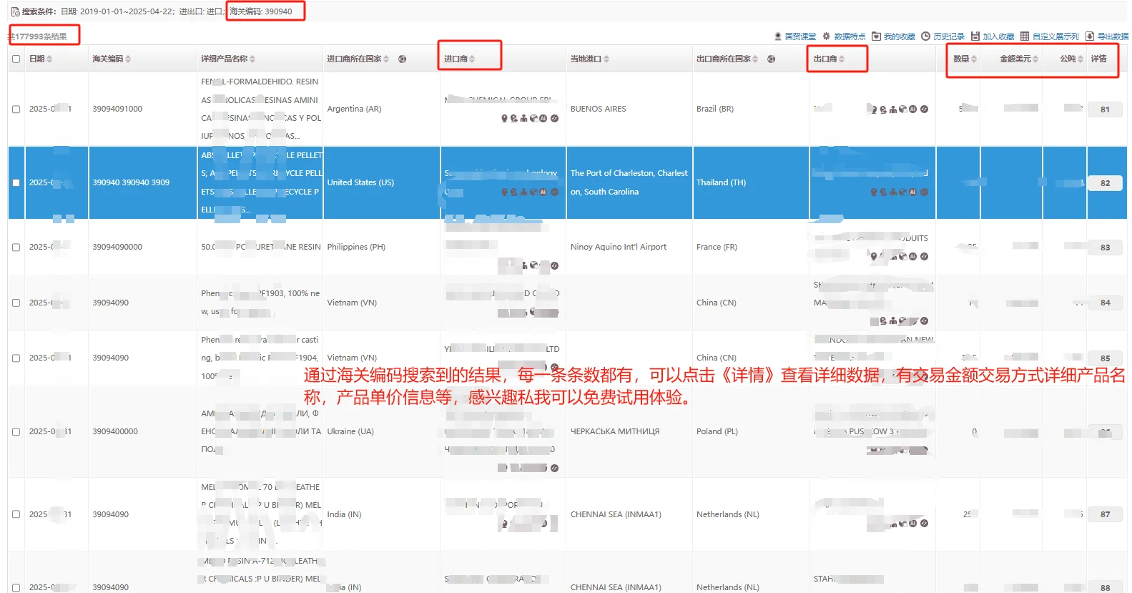Image resolution: width=1132 pixels, height=593 pixels.
Task: Click globe icon for Brazil exporter
Action: [903, 109]
